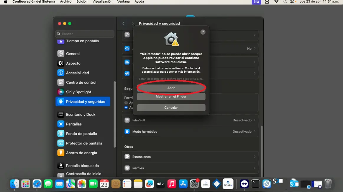Select the checked App Store radio option
The image size is (343, 192).
coord(126,108)
